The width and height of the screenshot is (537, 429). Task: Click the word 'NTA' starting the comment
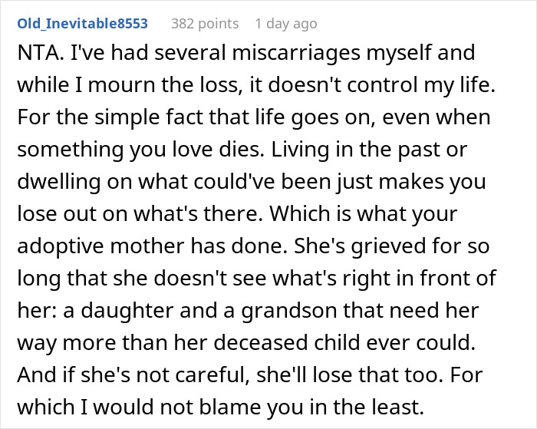coord(38,53)
